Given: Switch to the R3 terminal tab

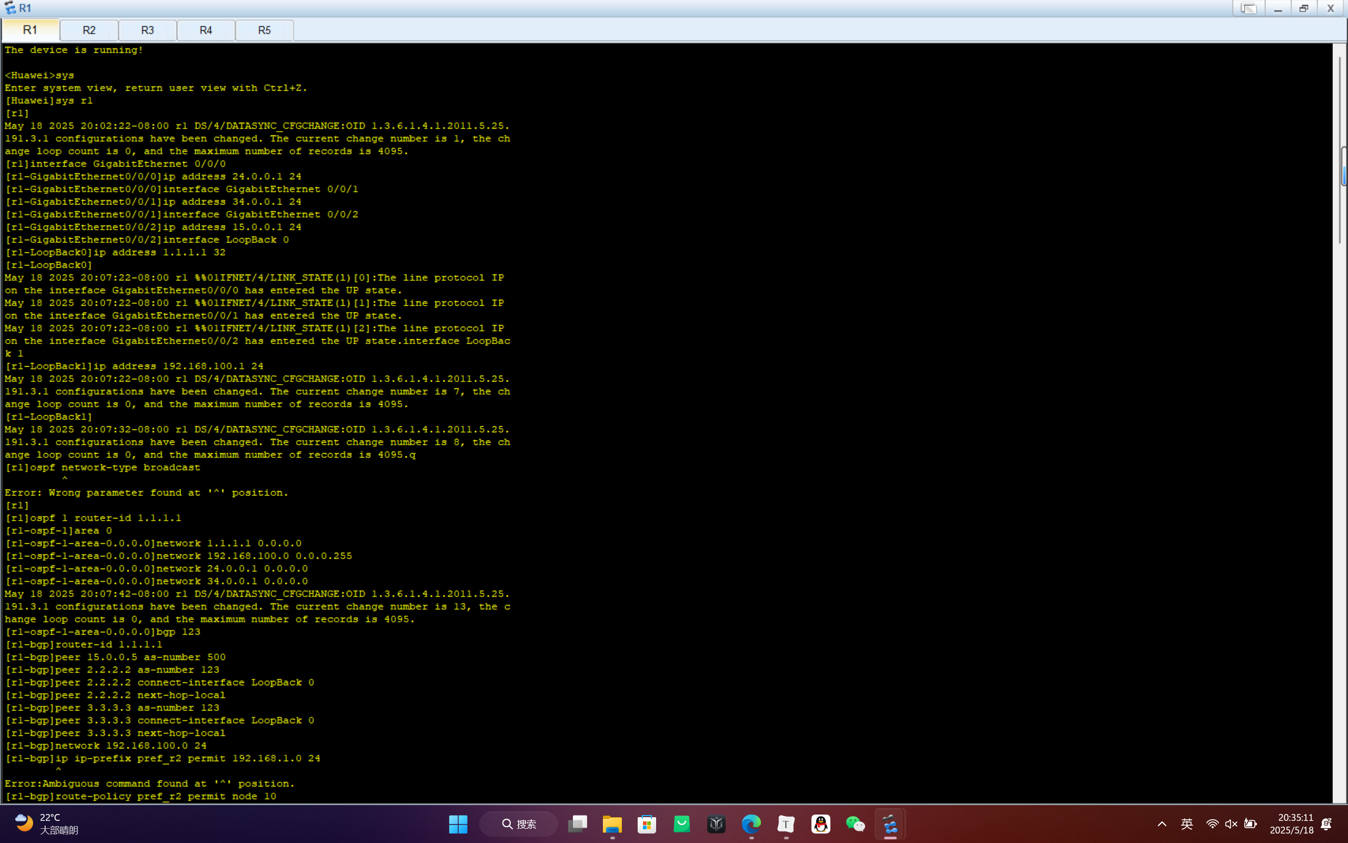Looking at the screenshot, I should (x=147, y=30).
